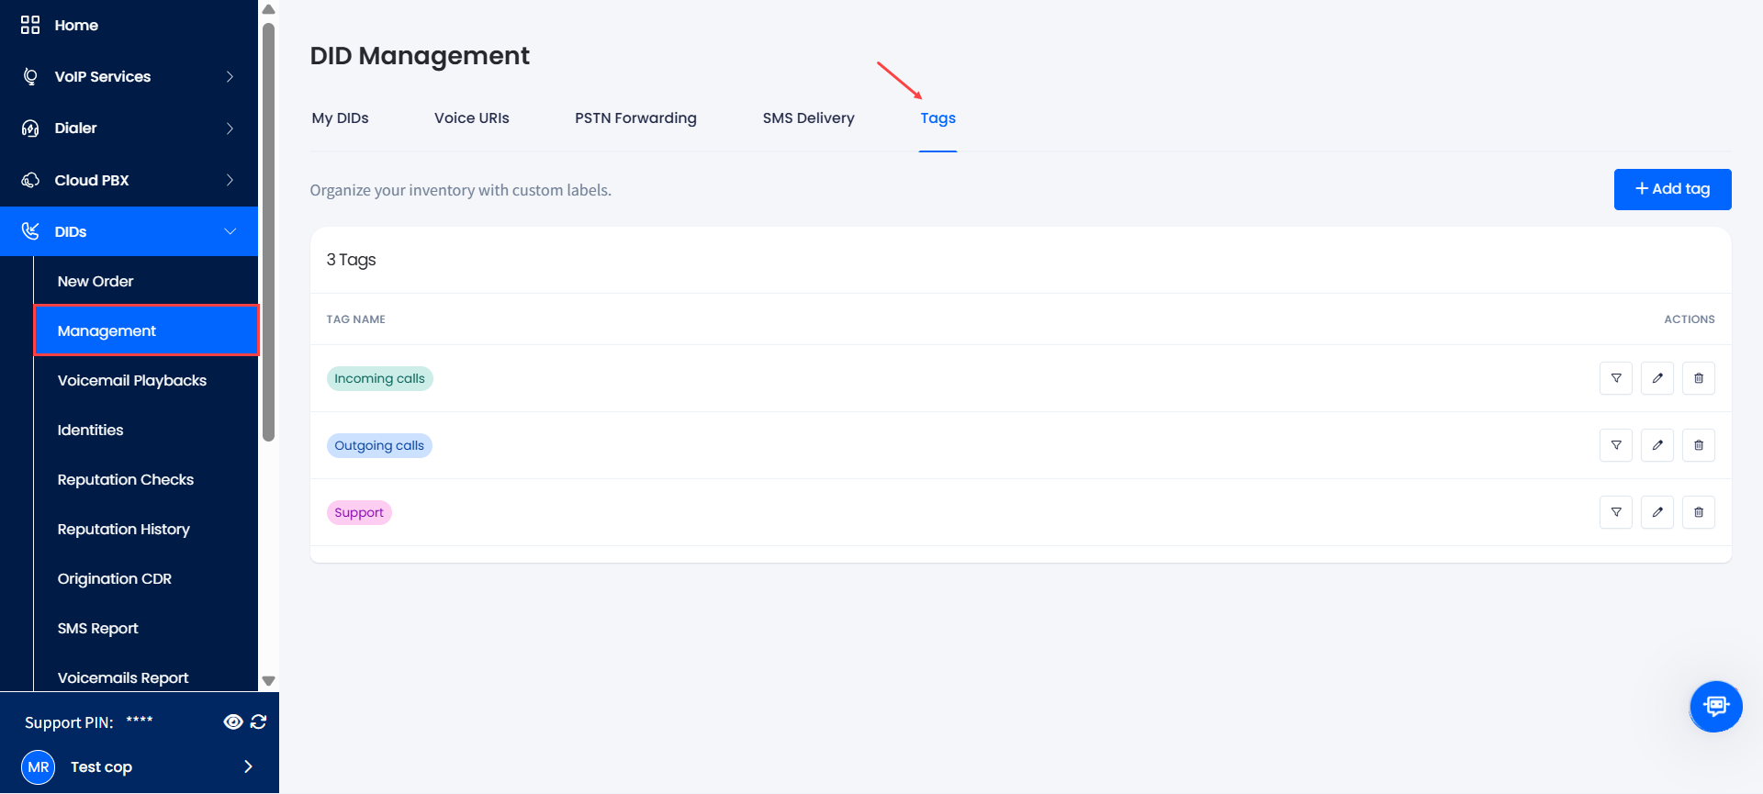Viewport: 1763px width, 794px height.
Task: Delete the Incoming calls tag
Action: coord(1699,378)
